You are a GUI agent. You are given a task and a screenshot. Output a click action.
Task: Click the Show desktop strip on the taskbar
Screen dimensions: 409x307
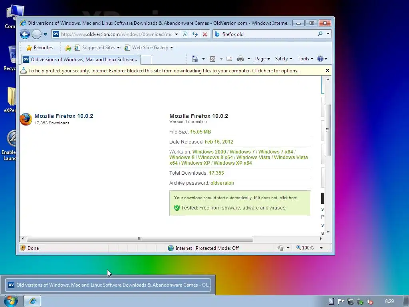[406, 301]
